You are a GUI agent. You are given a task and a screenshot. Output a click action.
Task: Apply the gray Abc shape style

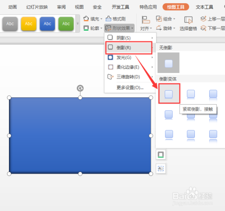(x=10, y=24)
